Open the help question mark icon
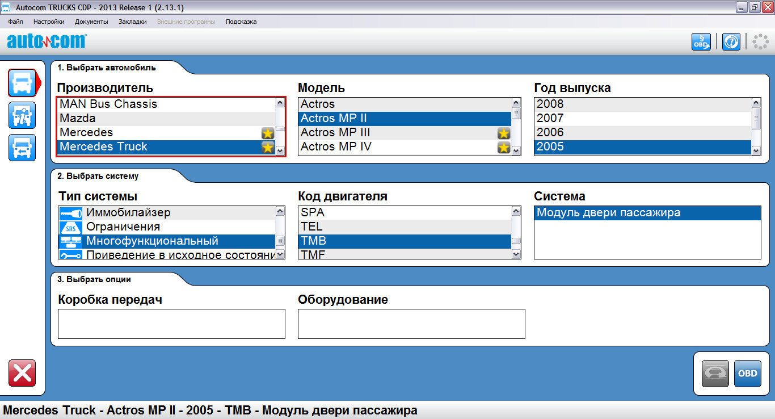This screenshot has height=419, width=775. click(731, 41)
